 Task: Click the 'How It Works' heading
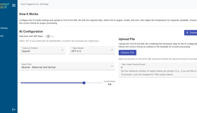[29, 14]
